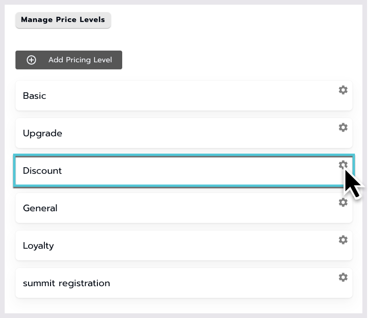Click the summit registration label text

click(x=66, y=283)
